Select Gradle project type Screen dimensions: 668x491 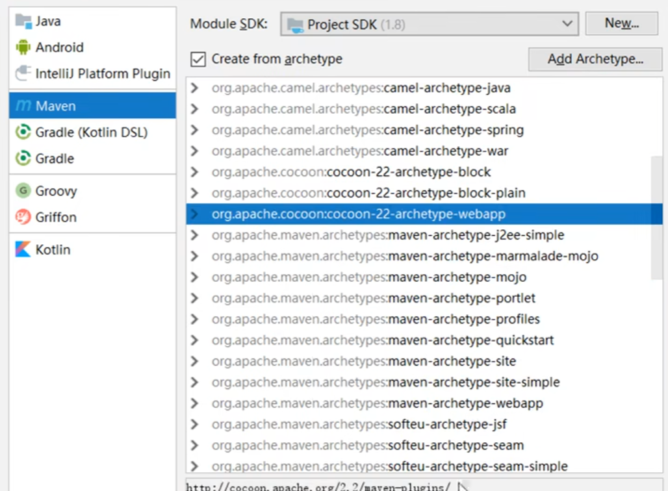pos(92,158)
